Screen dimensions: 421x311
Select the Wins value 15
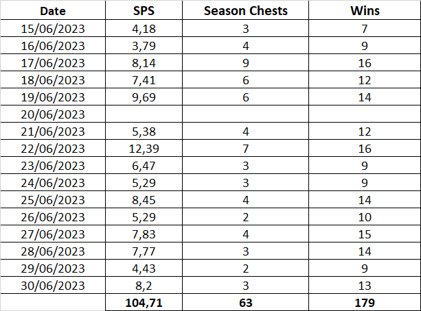(365, 234)
